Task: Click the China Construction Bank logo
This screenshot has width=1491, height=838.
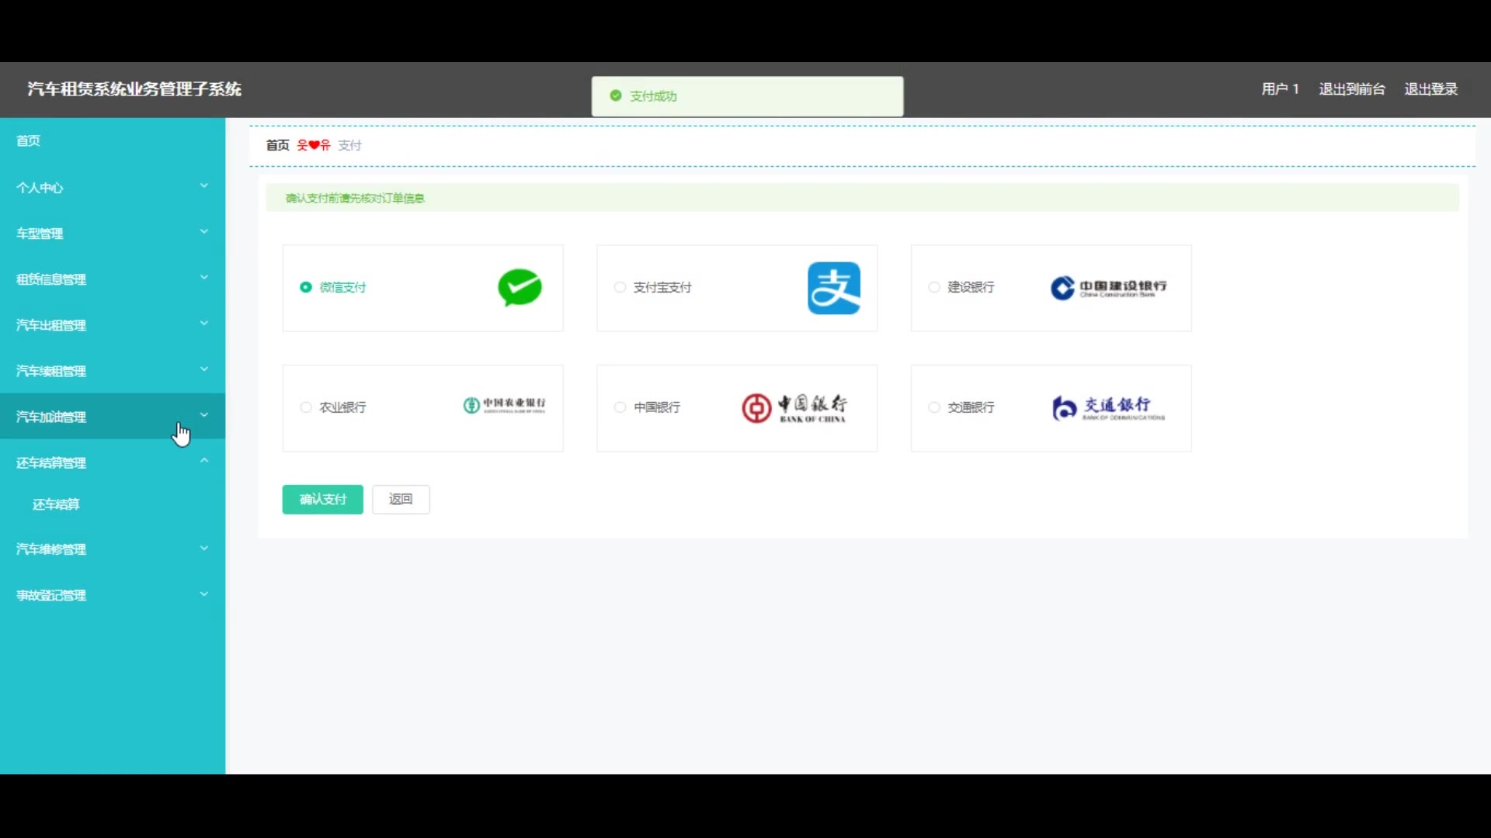Action: click(1108, 288)
